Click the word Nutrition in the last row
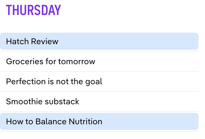The height and width of the screenshot is (139, 205). tap(85, 121)
